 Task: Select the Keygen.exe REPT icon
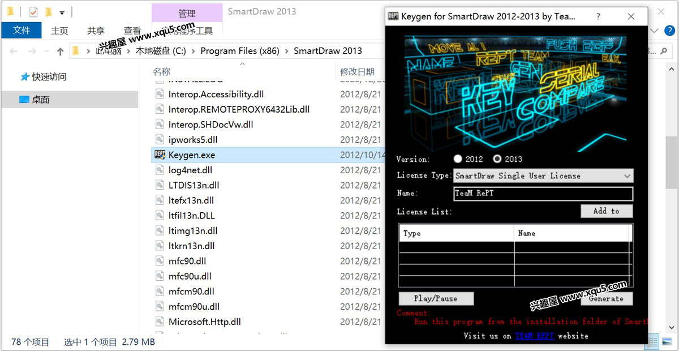coord(160,155)
